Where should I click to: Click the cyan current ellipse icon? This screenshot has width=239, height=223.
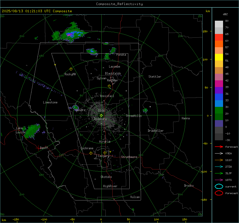[x=219, y=186]
